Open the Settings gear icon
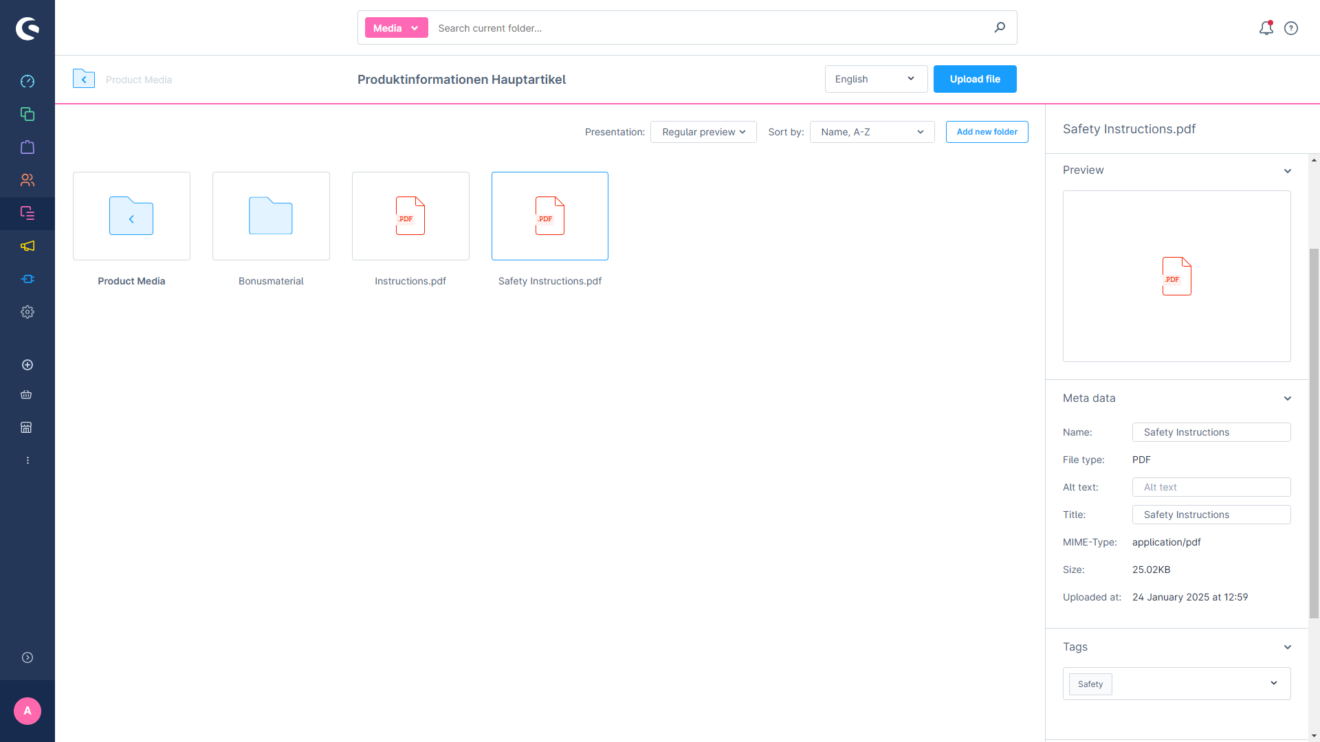This screenshot has height=742, width=1320. point(27,312)
